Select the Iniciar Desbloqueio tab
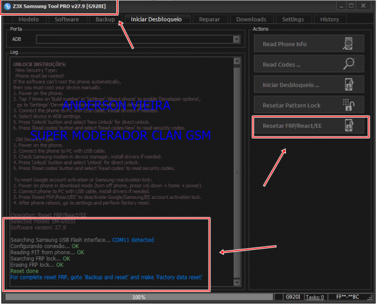This screenshot has height=304, width=377. click(x=156, y=20)
